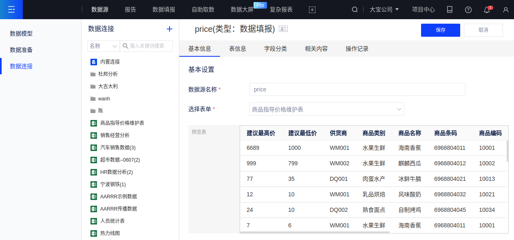Image resolution: width=514 pixels, height=240 pixels.
Task: Open the 杜邦分析 folder
Action: click(x=108, y=74)
